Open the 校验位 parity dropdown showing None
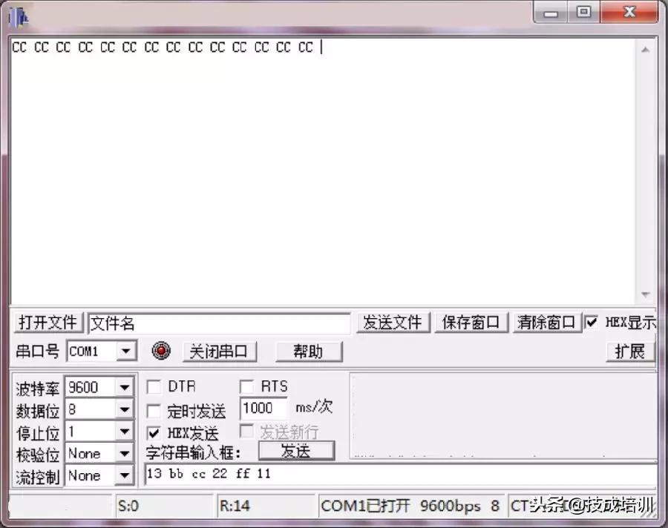Screen dimensions: 668x528 click(x=123, y=453)
